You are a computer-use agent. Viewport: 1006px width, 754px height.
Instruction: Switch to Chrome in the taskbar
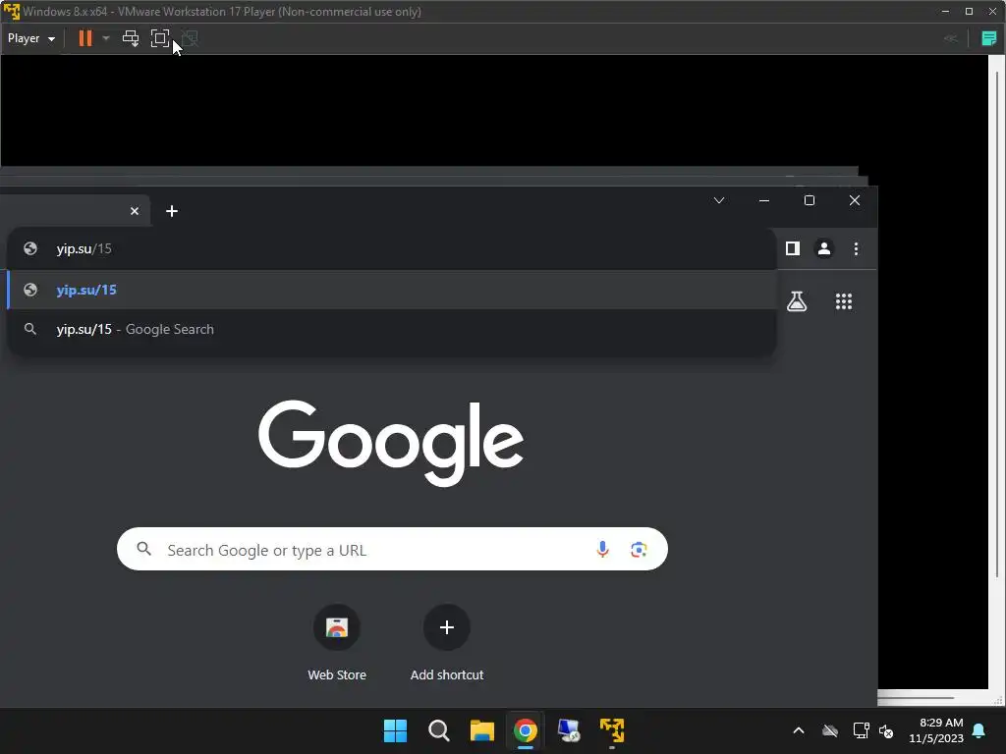click(x=525, y=730)
